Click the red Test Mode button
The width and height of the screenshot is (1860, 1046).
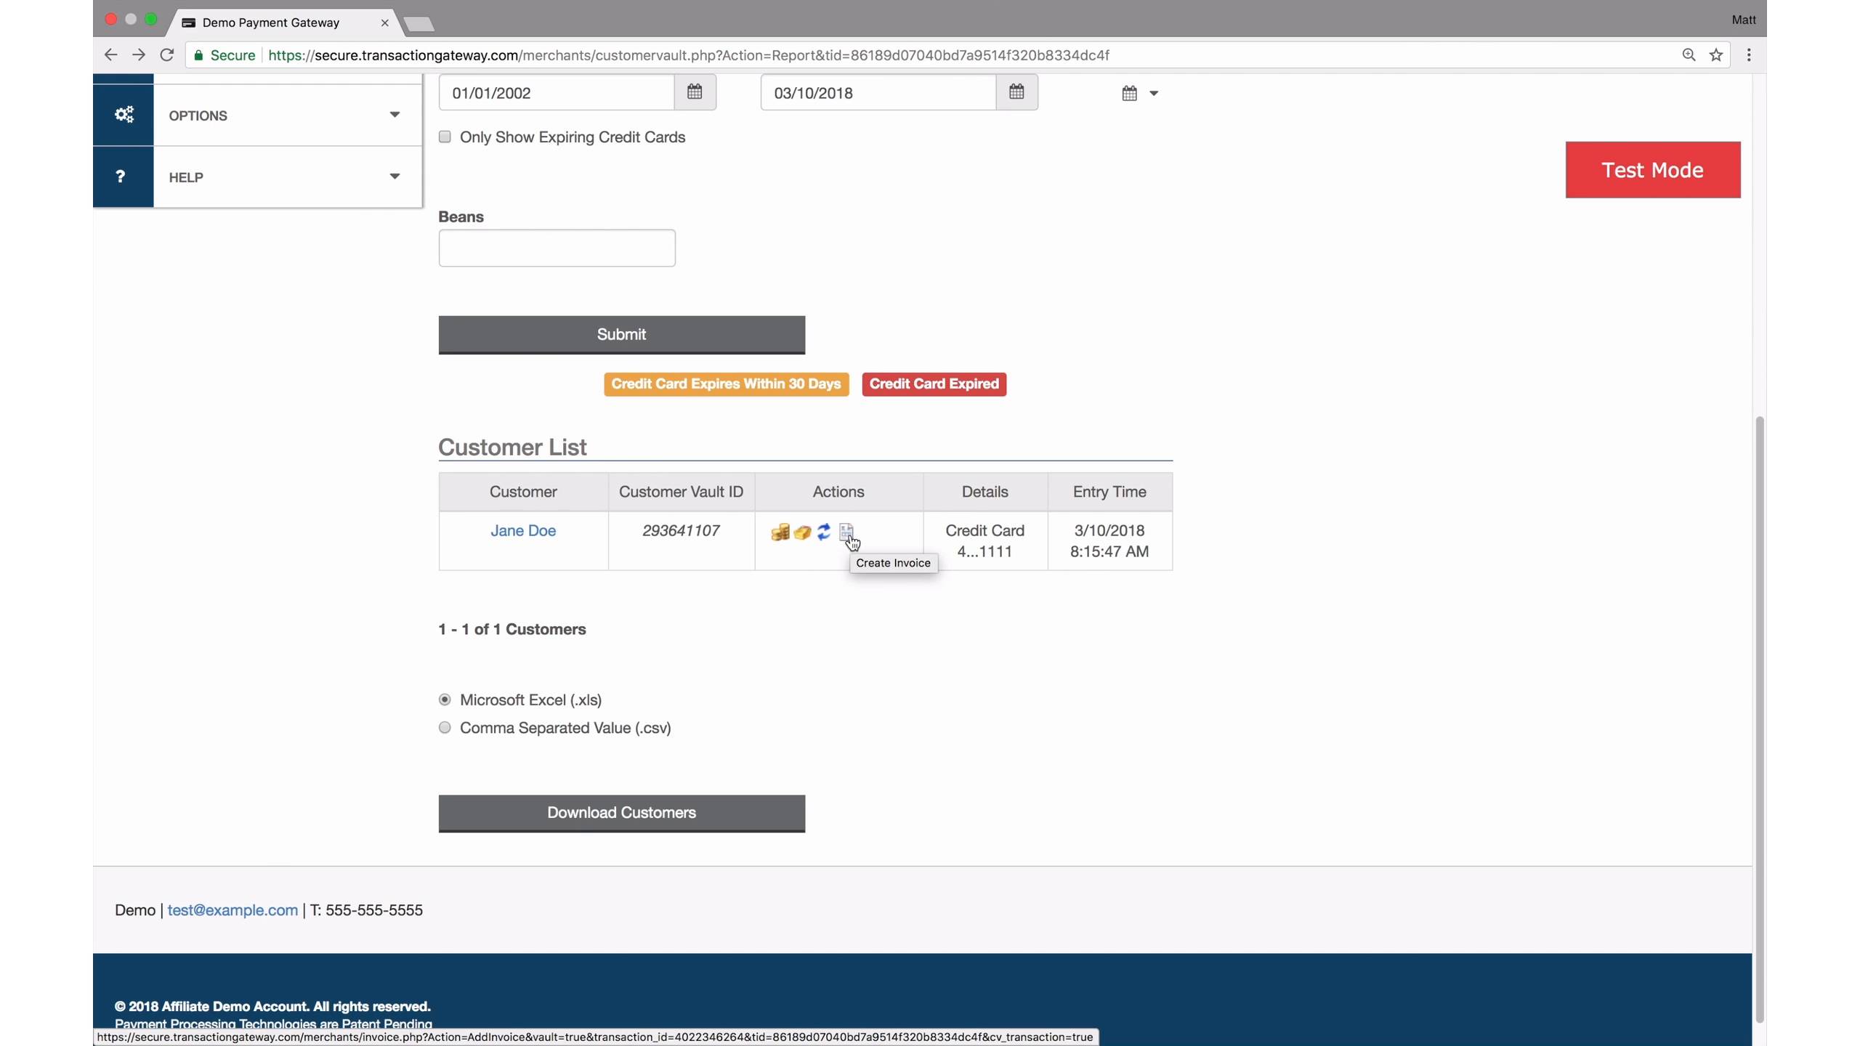coord(1653,170)
